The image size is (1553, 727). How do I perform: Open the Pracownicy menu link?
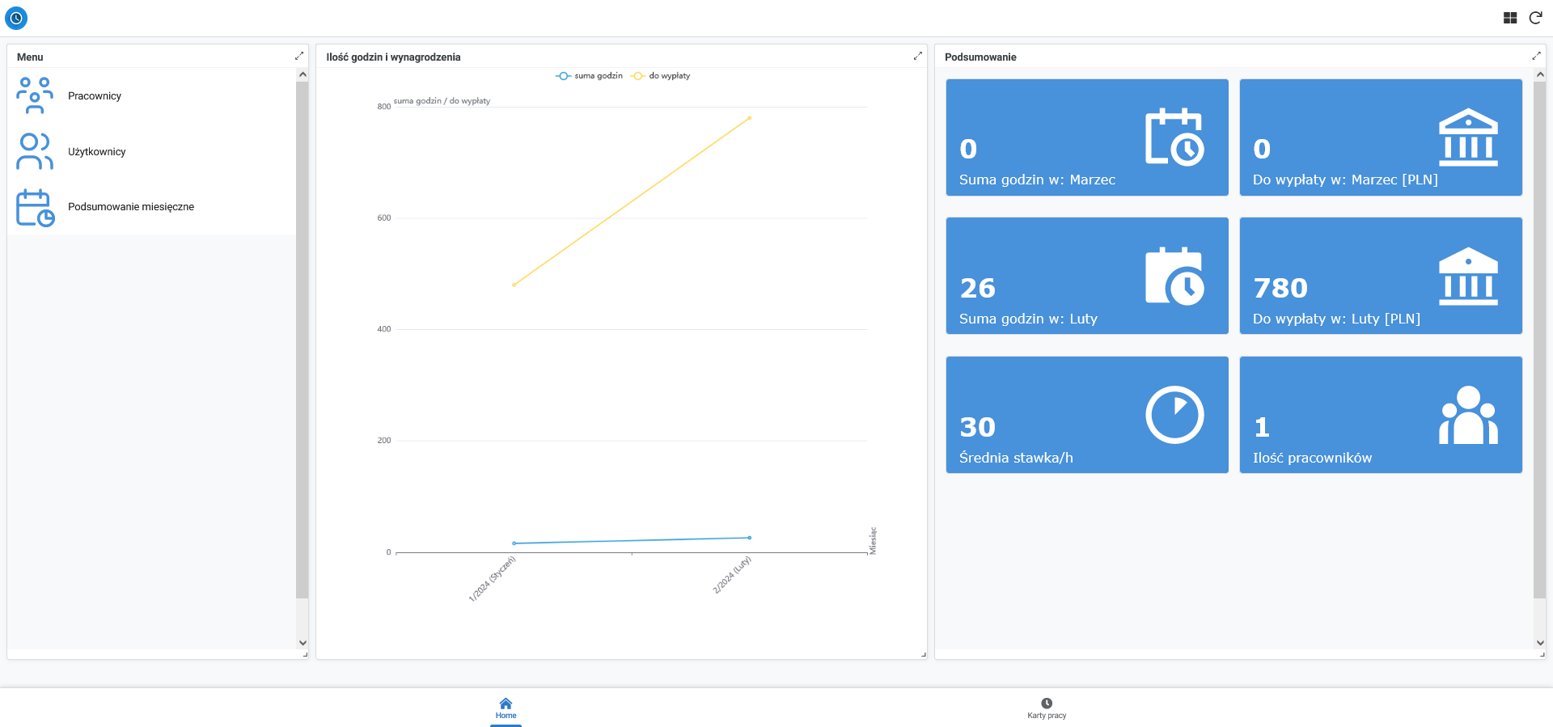95,96
